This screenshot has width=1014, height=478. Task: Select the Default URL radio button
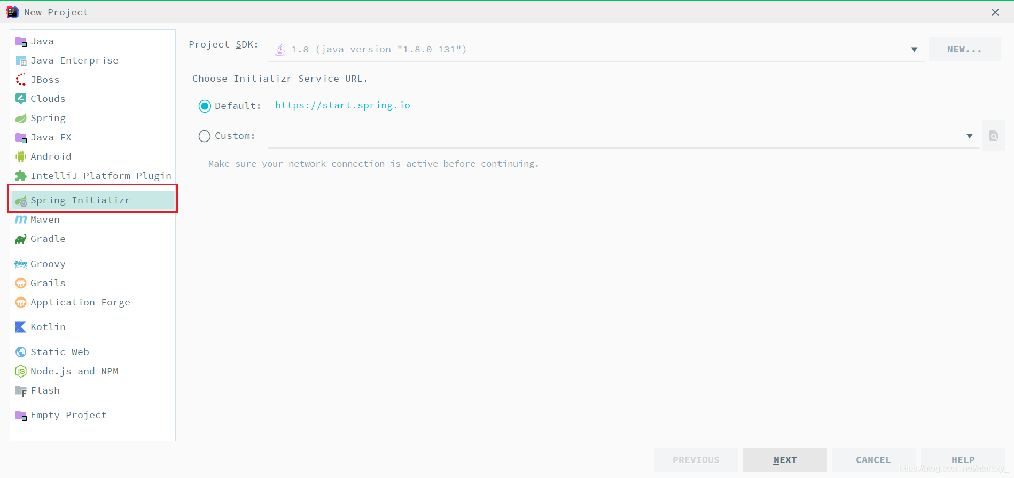coord(205,106)
